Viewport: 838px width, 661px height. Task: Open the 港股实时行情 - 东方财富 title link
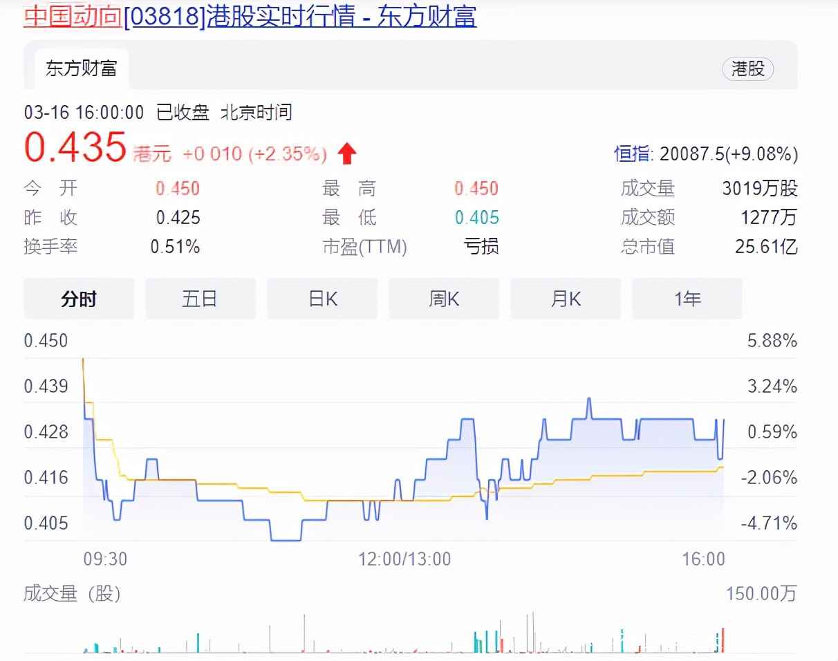tap(342, 16)
